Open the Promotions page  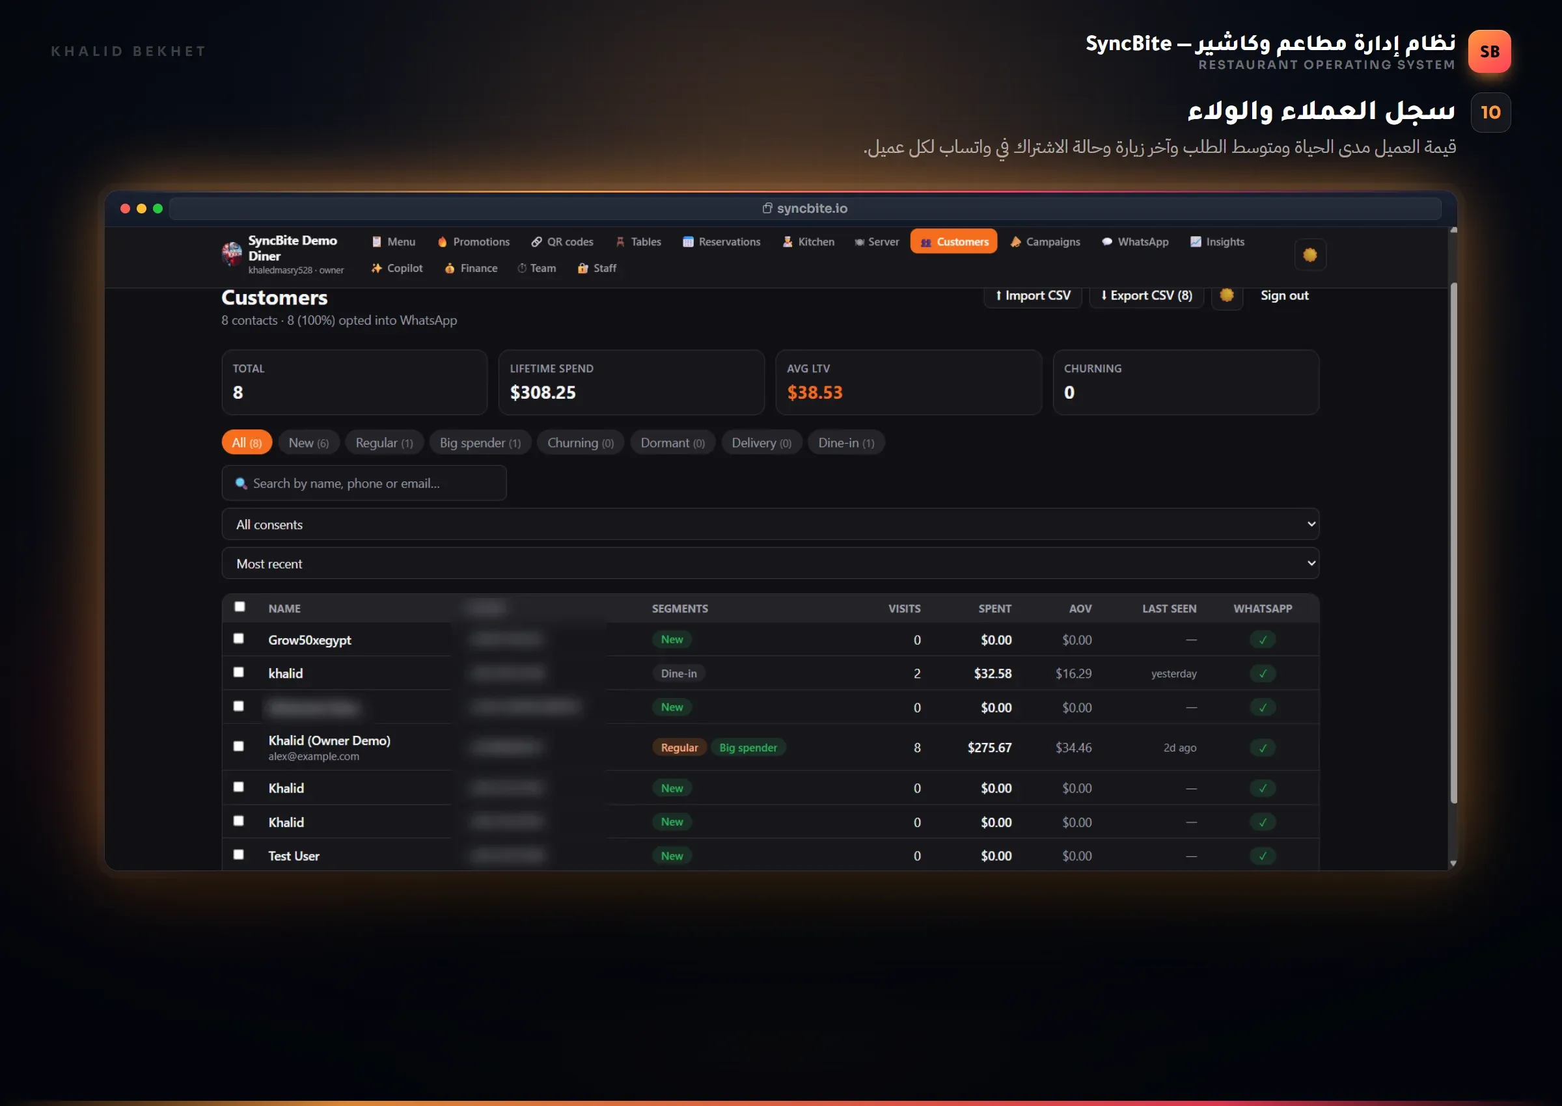click(473, 242)
